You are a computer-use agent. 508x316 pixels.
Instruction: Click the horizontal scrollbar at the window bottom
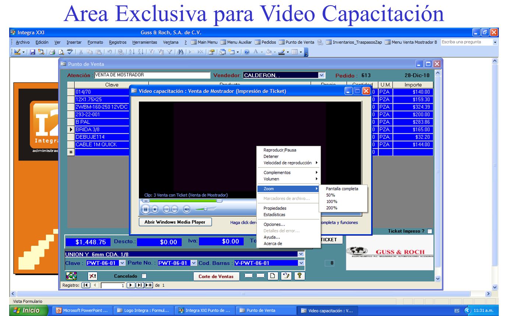tap(243, 294)
